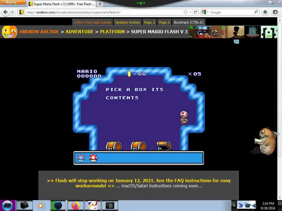Follow the ANDKON ARCADE breadcrumb link
The height and width of the screenshot is (211, 282).
click(x=39, y=32)
